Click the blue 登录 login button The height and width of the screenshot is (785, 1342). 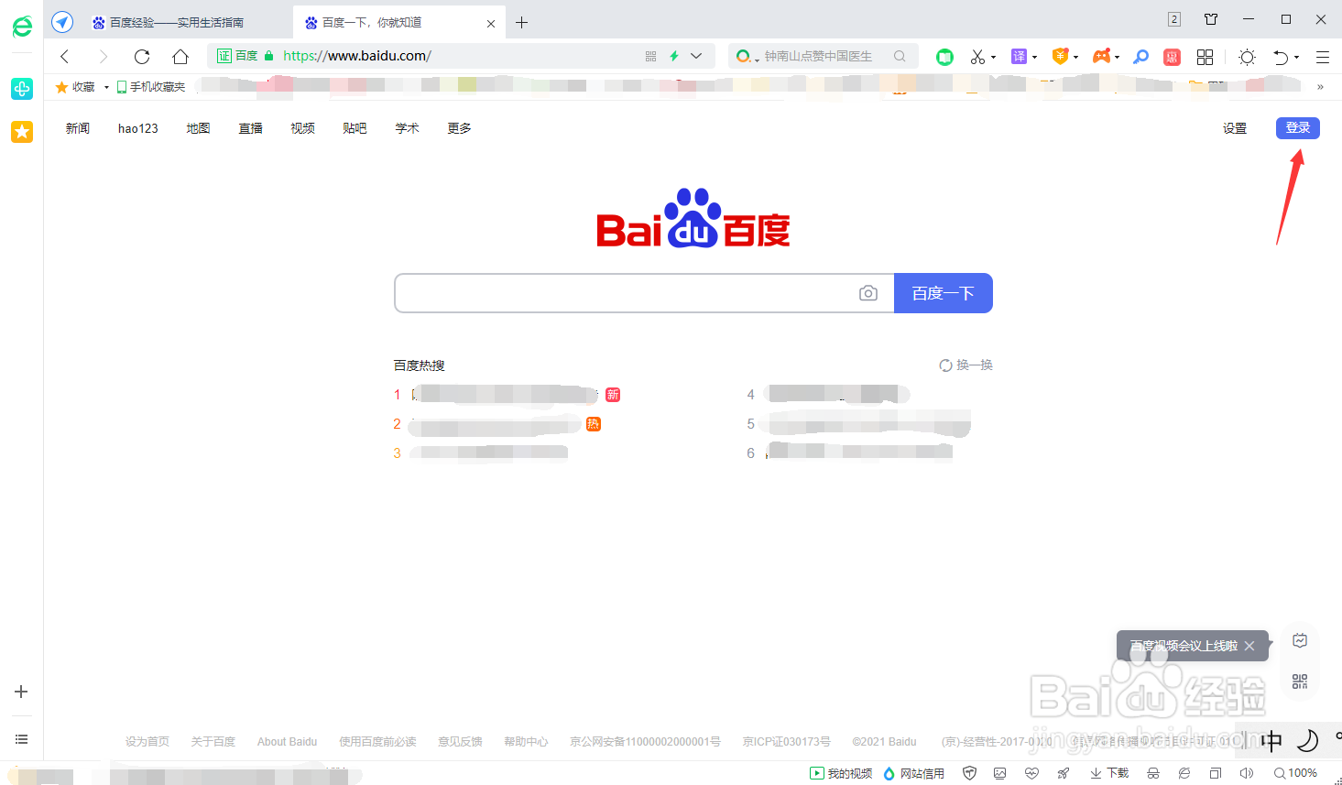[x=1297, y=128]
